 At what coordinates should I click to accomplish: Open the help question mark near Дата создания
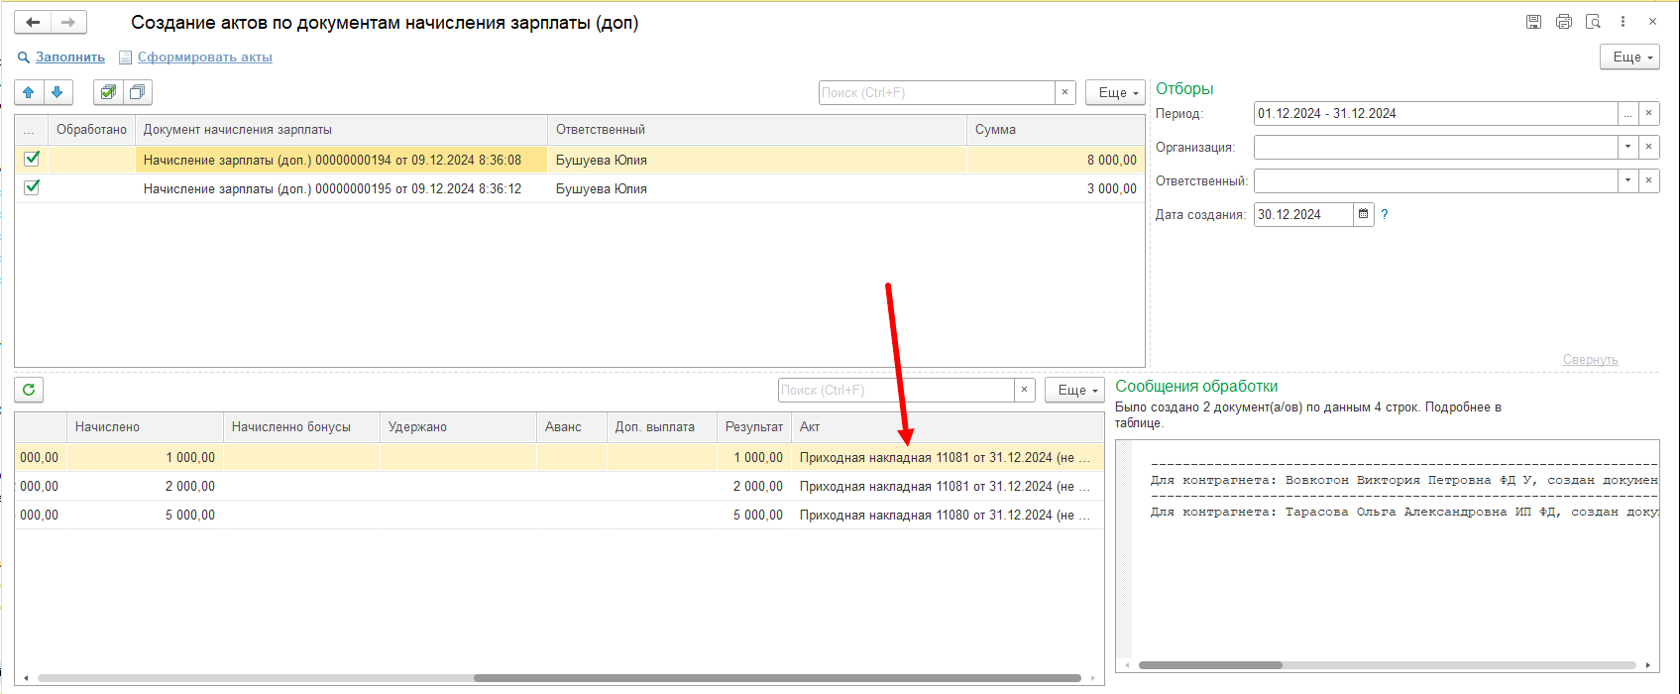[1385, 214]
